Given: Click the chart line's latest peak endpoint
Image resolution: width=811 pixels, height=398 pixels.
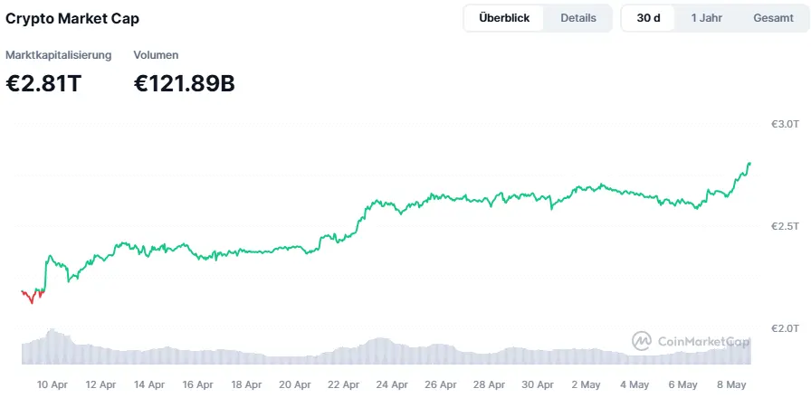Looking at the screenshot, I should [750, 164].
